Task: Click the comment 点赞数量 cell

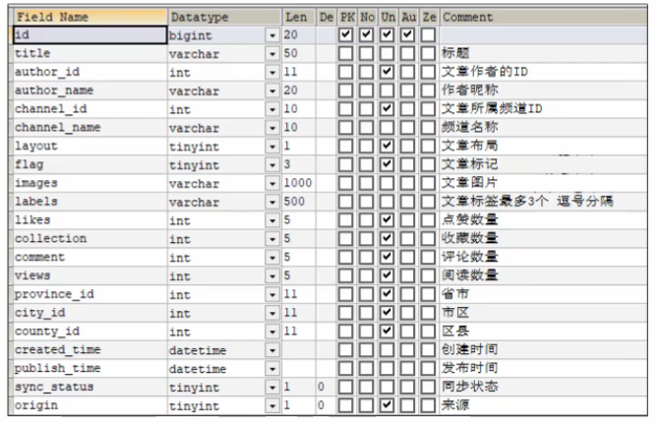Action: coord(469,219)
